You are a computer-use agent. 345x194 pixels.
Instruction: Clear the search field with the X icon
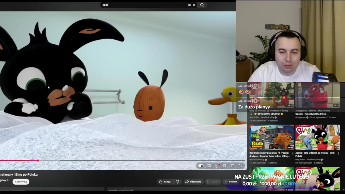point(194,5)
